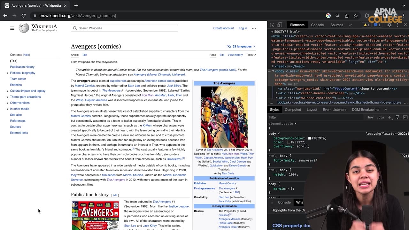409x230 pixels.
Task: Open the color #202122 swatch
Action: click(x=289, y=142)
